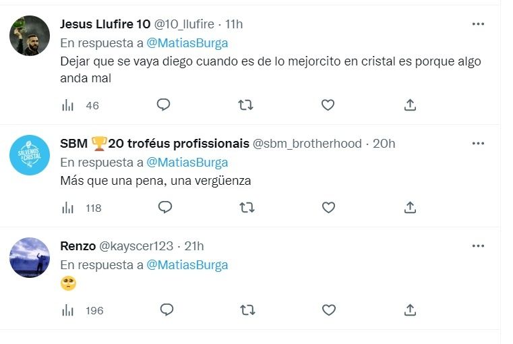Open the SBM Salvemos Cristal avatar

pyautogui.click(x=30, y=155)
